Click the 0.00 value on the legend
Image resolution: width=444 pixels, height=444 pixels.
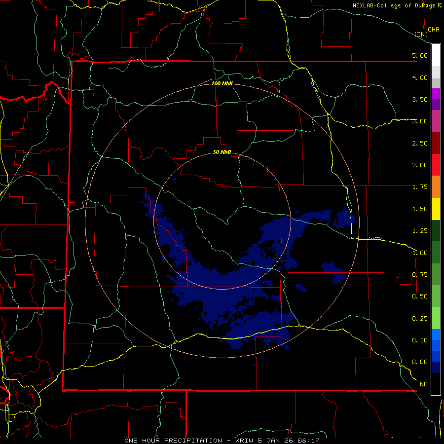tap(420, 362)
